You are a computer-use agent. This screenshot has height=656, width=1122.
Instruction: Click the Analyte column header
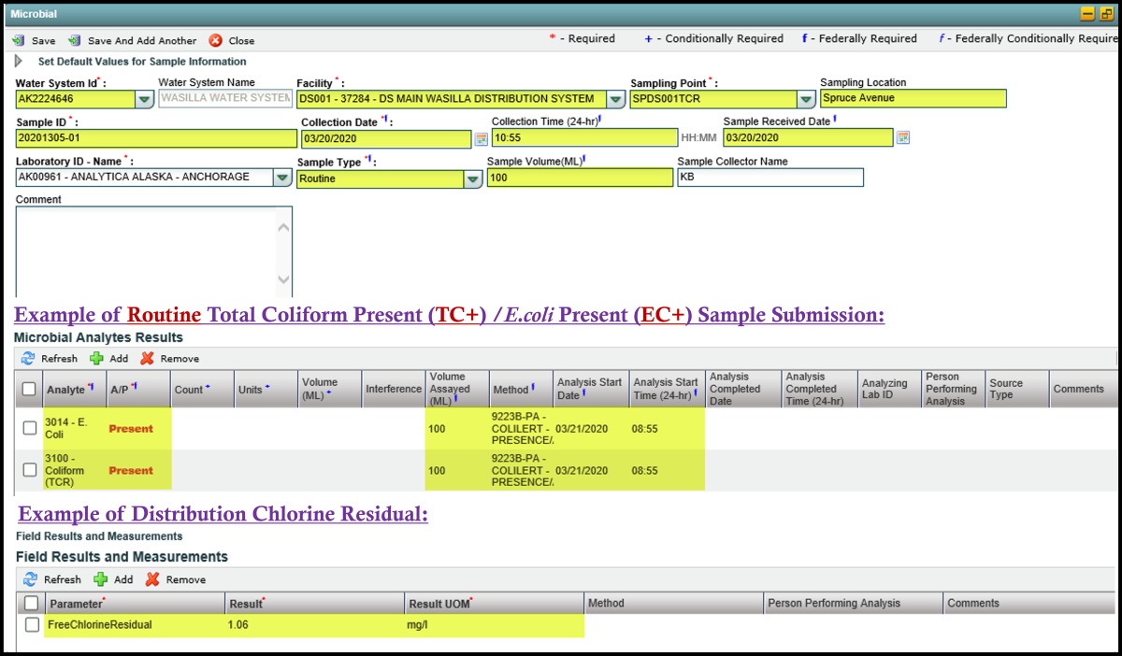[x=66, y=390]
